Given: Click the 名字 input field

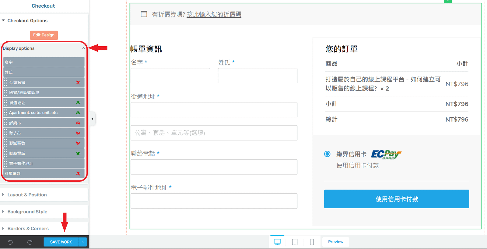Looking at the screenshot, I should pos(170,76).
